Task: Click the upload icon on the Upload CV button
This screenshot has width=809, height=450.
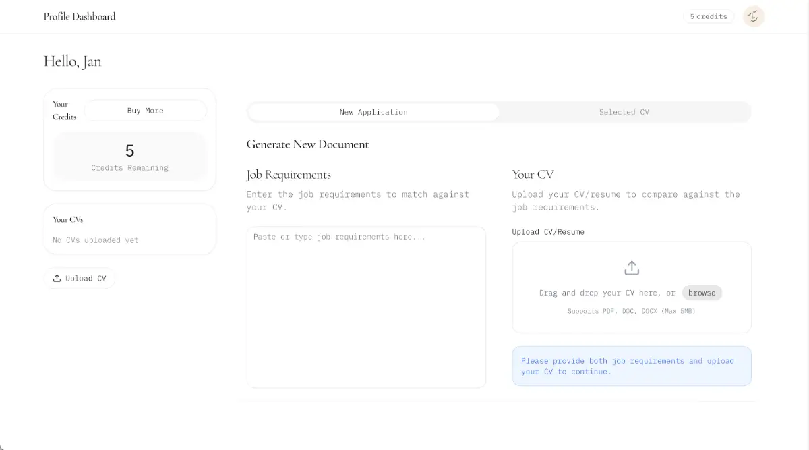Action: click(57, 278)
